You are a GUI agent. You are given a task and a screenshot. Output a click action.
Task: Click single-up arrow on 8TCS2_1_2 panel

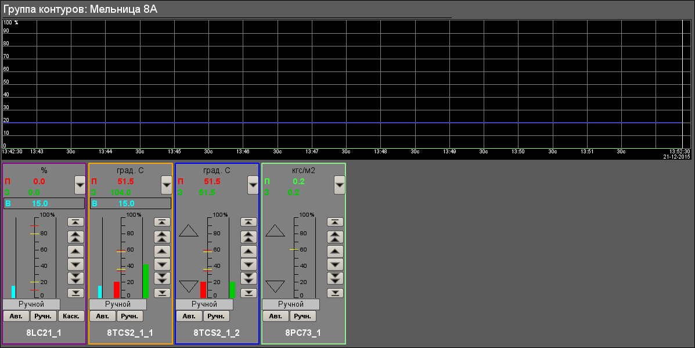point(249,251)
